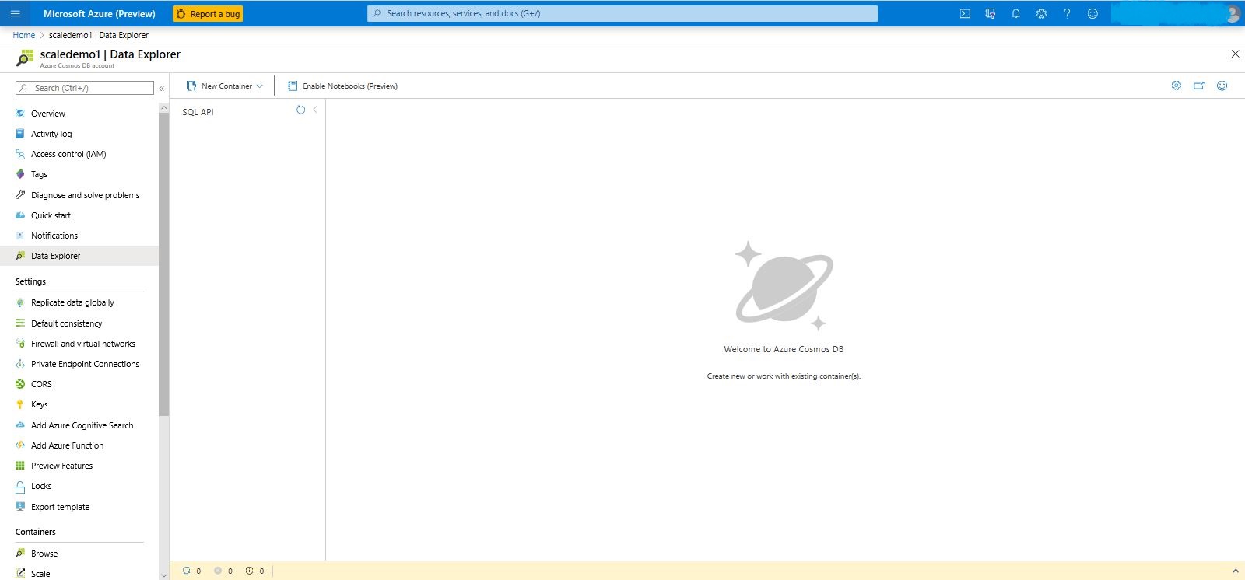Click the sidebar scroll-up arrow
1245x580 pixels.
click(x=163, y=108)
